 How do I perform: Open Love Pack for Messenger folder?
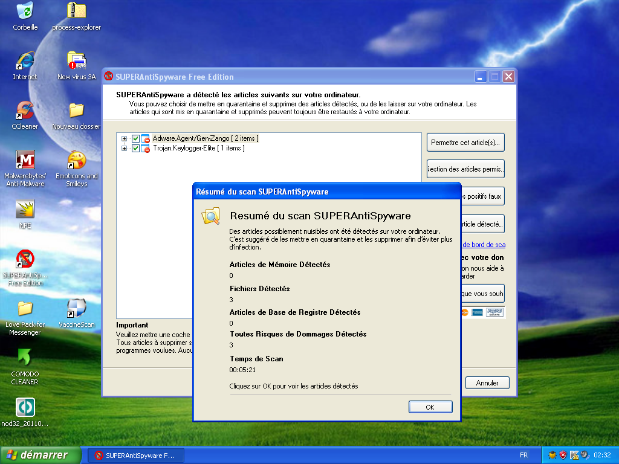[25, 309]
